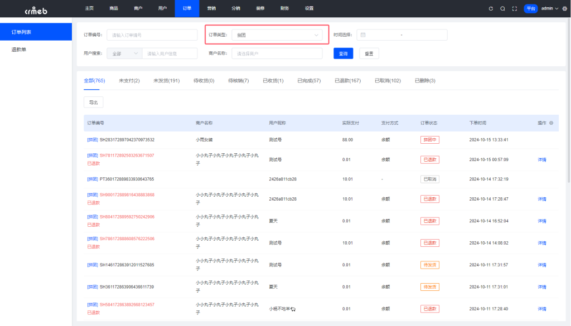571x326 pixels.
Task: Click the 导出 export button
Action: click(93, 102)
